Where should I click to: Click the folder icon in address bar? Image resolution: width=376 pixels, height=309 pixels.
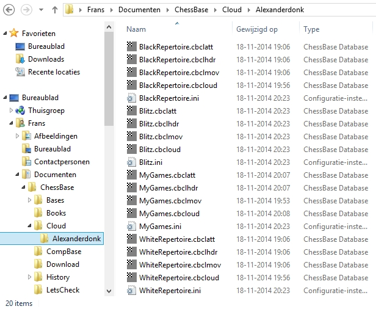pyautogui.click(x=70, y=10)
